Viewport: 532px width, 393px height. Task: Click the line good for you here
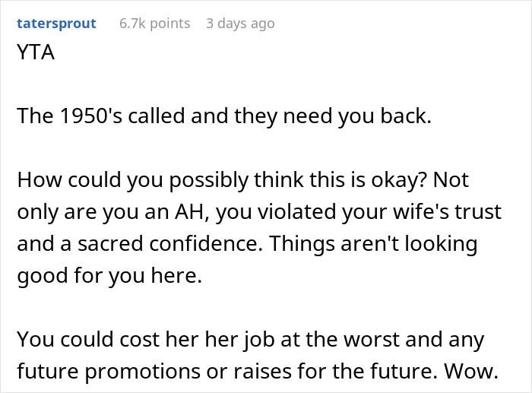109,276
